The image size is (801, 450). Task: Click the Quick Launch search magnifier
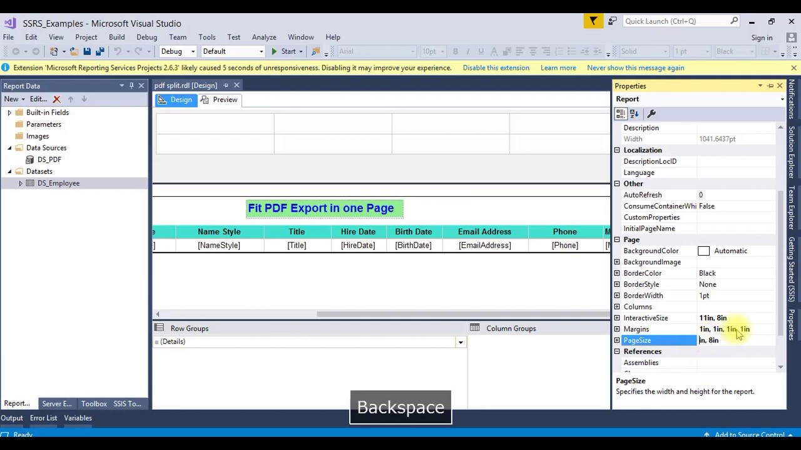coord(734,21)
